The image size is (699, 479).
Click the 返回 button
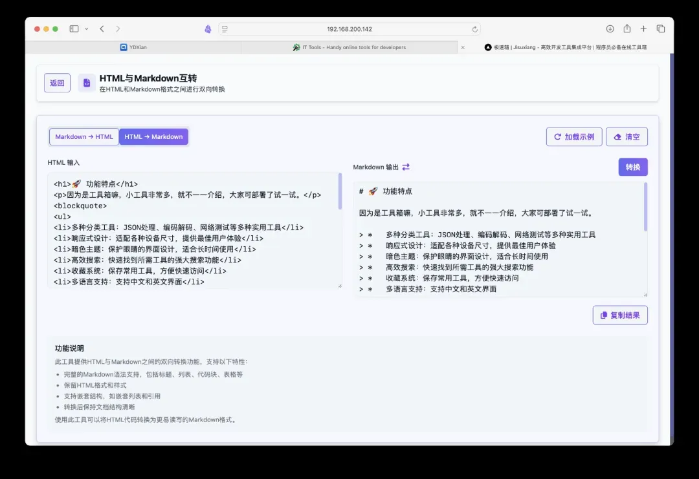[57, 83]
